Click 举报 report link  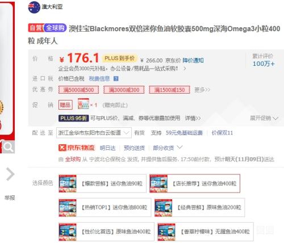(x=10, y=198)
